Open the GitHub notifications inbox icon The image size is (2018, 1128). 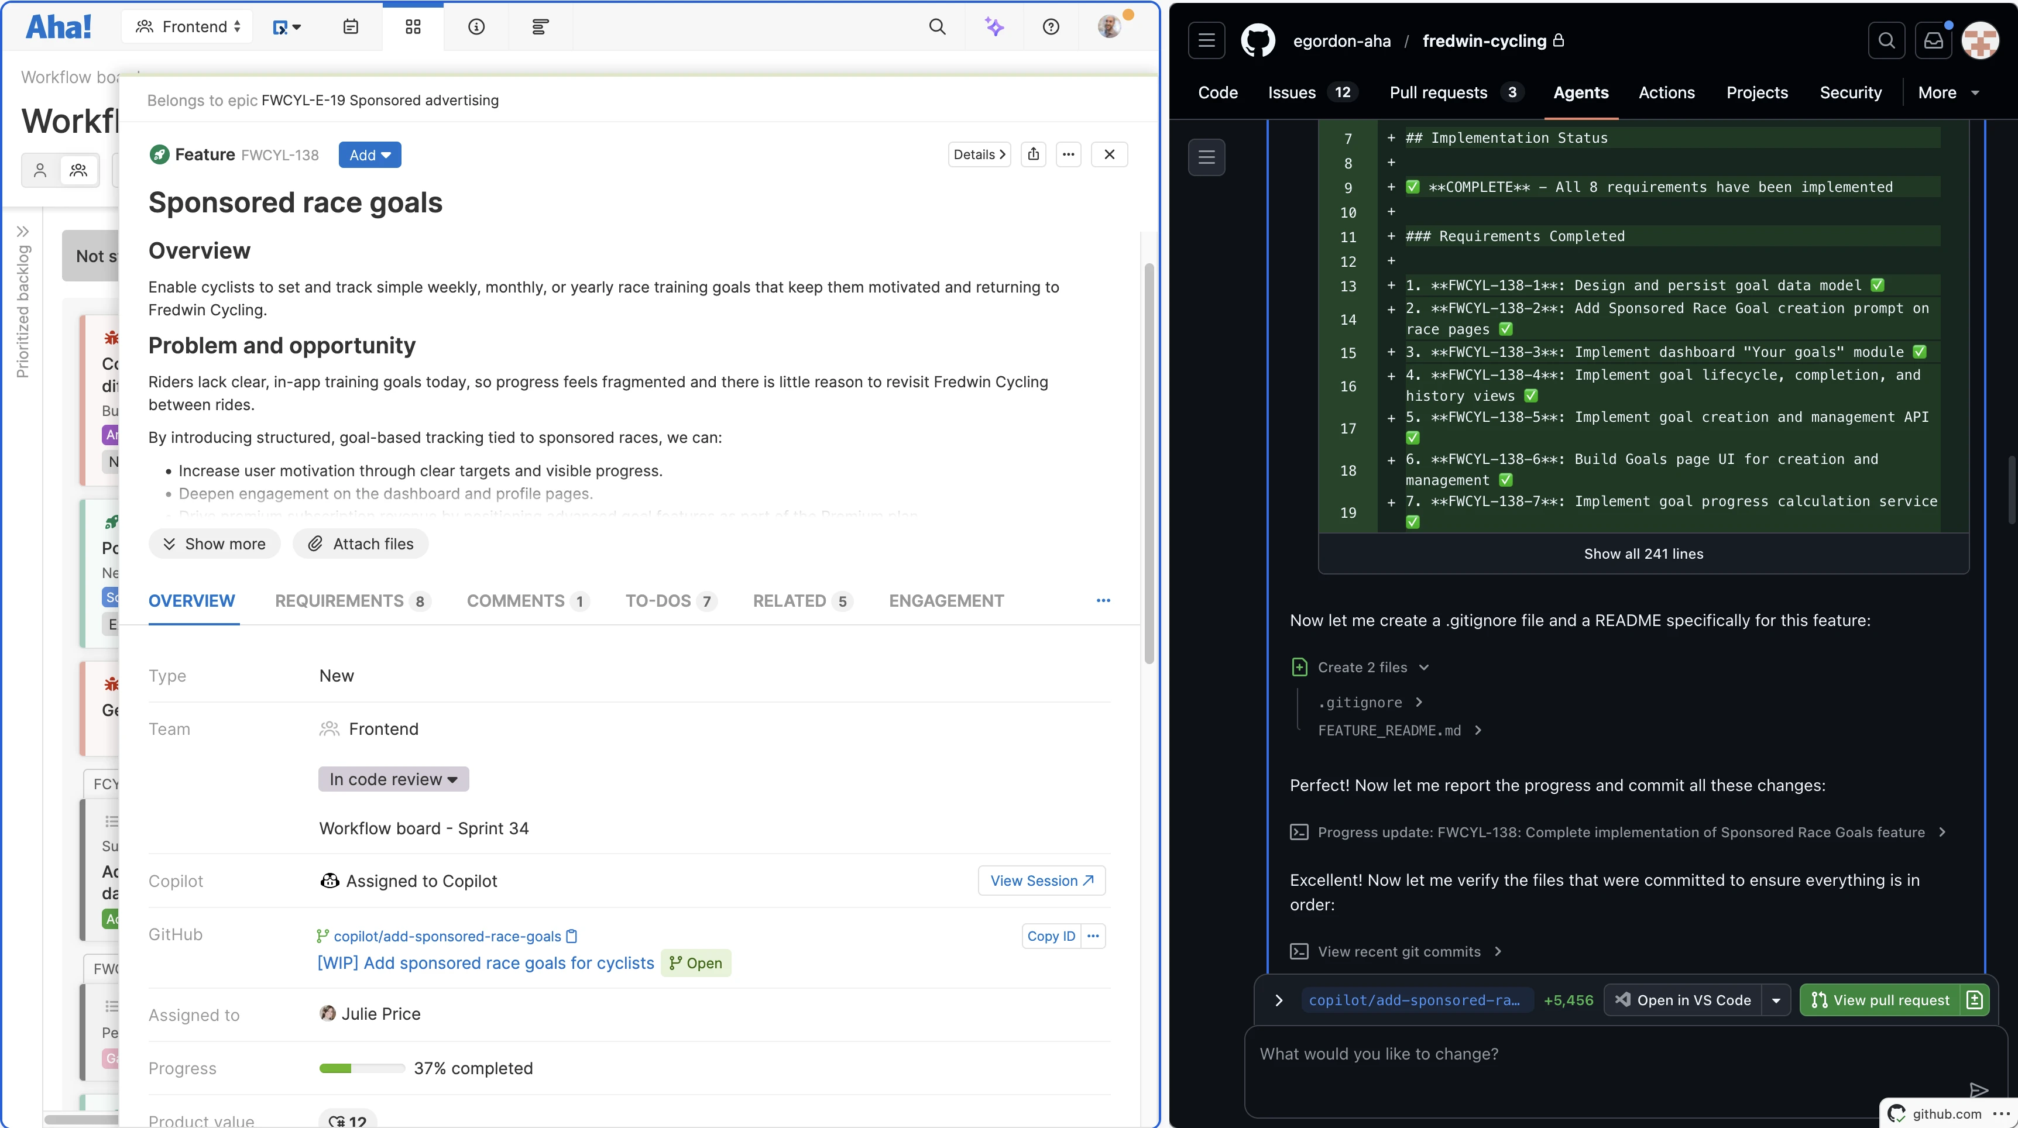coord(1933,41)
